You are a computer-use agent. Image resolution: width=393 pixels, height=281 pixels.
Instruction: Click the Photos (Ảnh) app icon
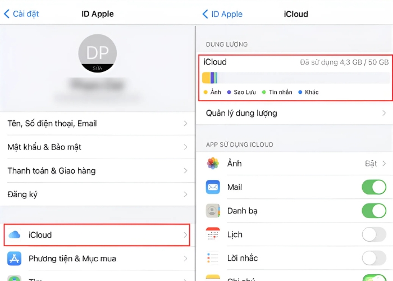[213, 164]
